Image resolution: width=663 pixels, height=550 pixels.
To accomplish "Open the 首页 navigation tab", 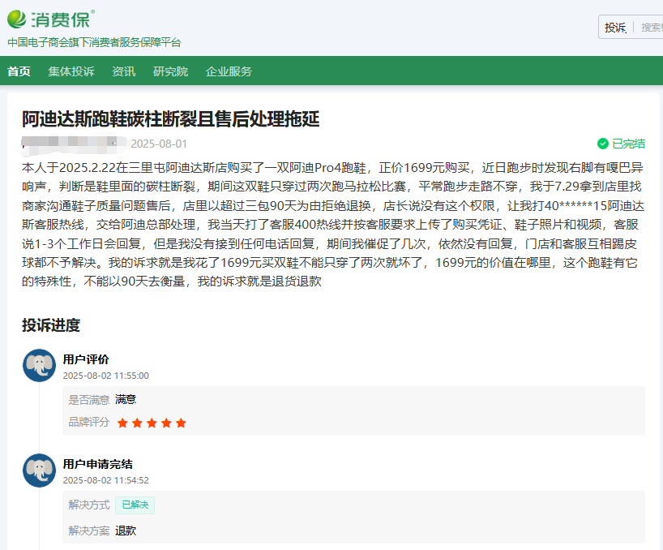I will tap(19, 71).
